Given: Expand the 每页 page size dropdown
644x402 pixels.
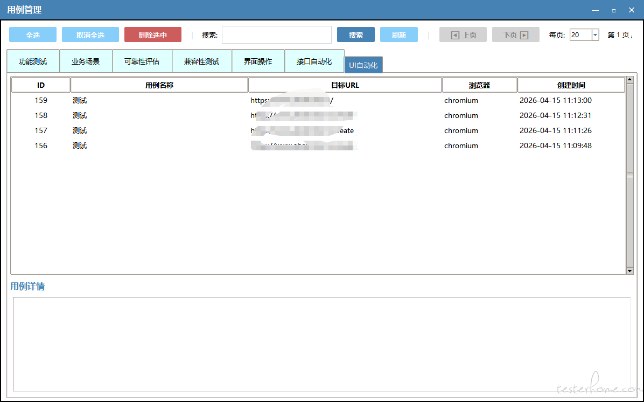Looking at the screenshot, I should click(595, 35).
